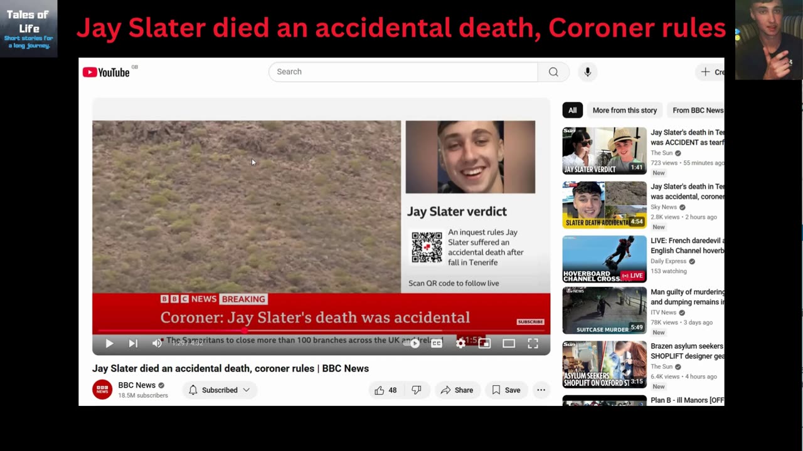Select the All filter chip
This screenshot has height=451, width=803.
[x=573, y=110]
